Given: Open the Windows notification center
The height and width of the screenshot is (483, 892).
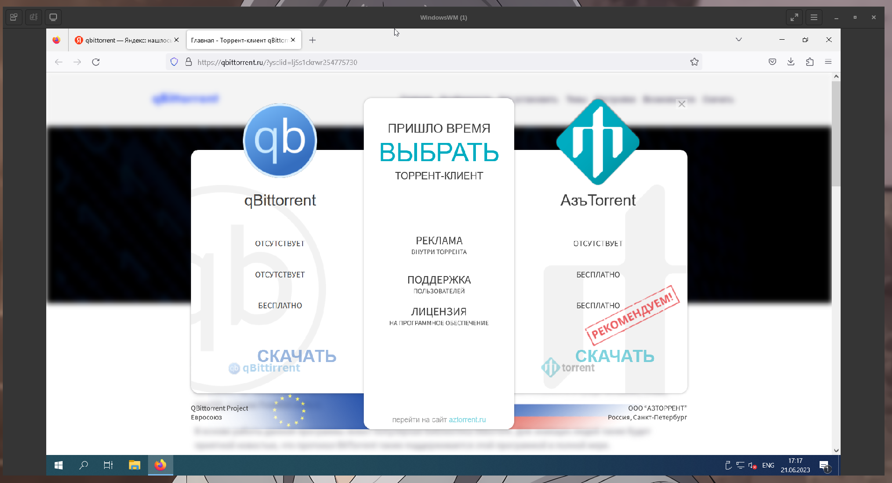Looking at the screenshot, I should (824, 466).
